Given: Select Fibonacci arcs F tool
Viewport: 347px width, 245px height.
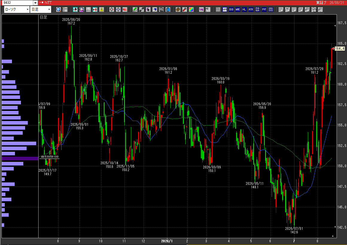Looking at the screenshot, I should tap(301, 10).
